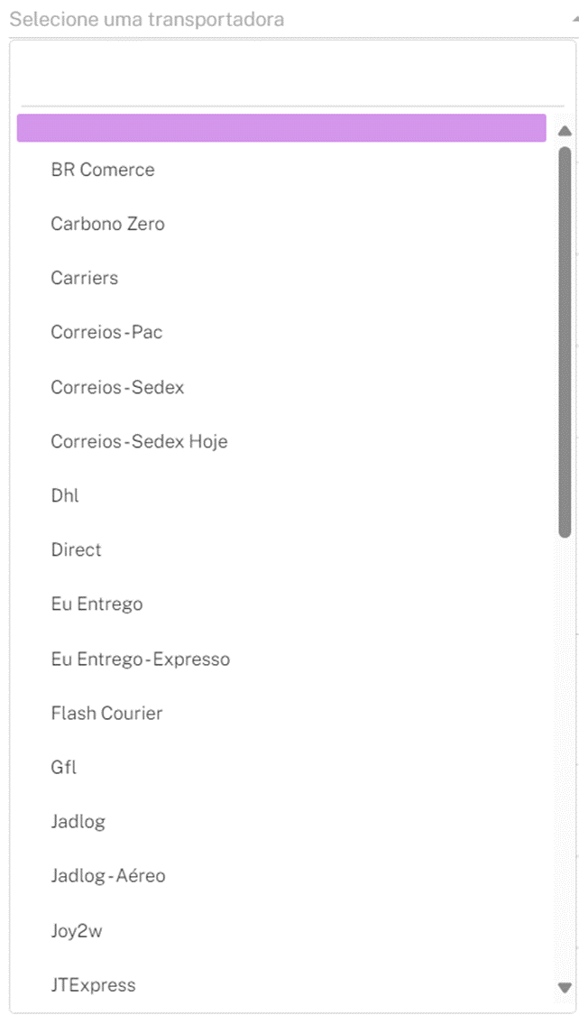Viewport: 579px width, 1015px height.
Task: Choose Flash Courier carrier
Action: pos(106,713)
